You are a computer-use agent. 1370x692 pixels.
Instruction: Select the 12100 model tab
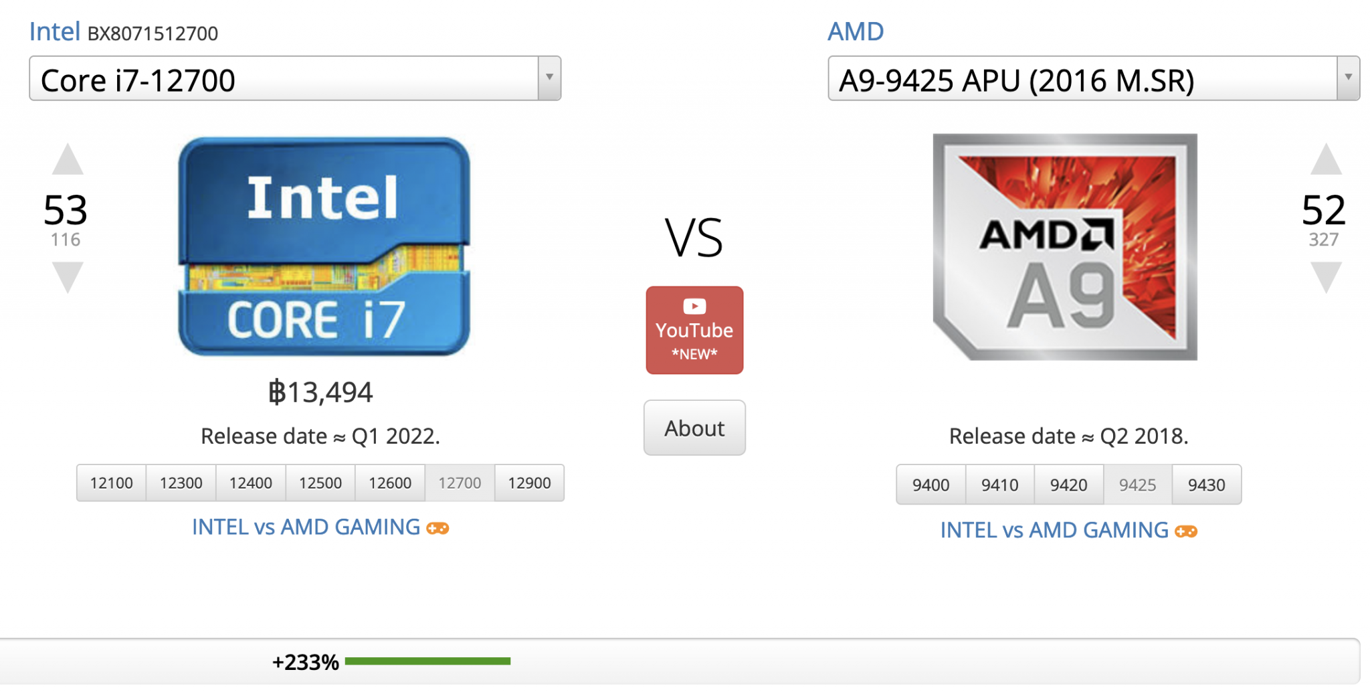click(111, 483)
